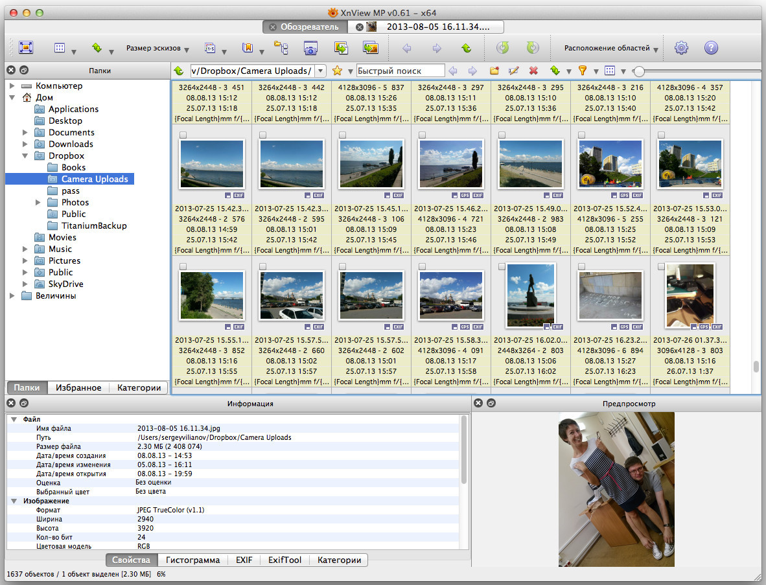766x585 pixels.
Task: Click the Быстрый поиск search field
Action: pyautogui.click(x=400, y=71)
